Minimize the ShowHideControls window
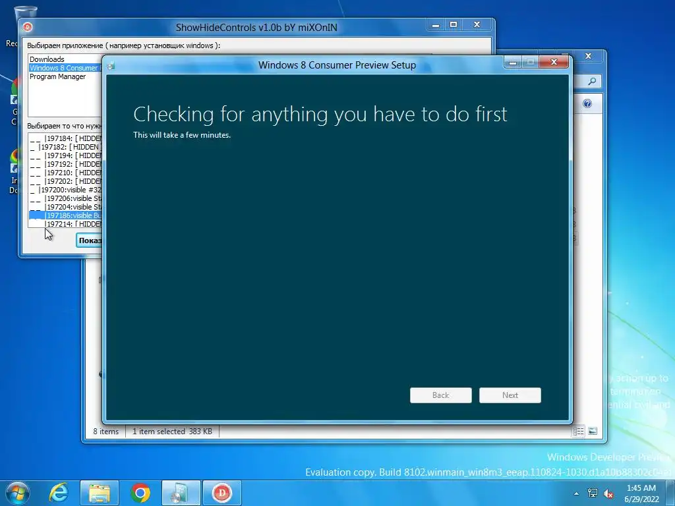Viewport: 675px width, 506px height. click(436, 25)
